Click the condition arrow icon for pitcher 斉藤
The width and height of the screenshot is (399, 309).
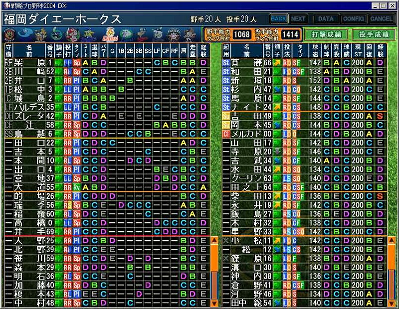coord(277,63)
